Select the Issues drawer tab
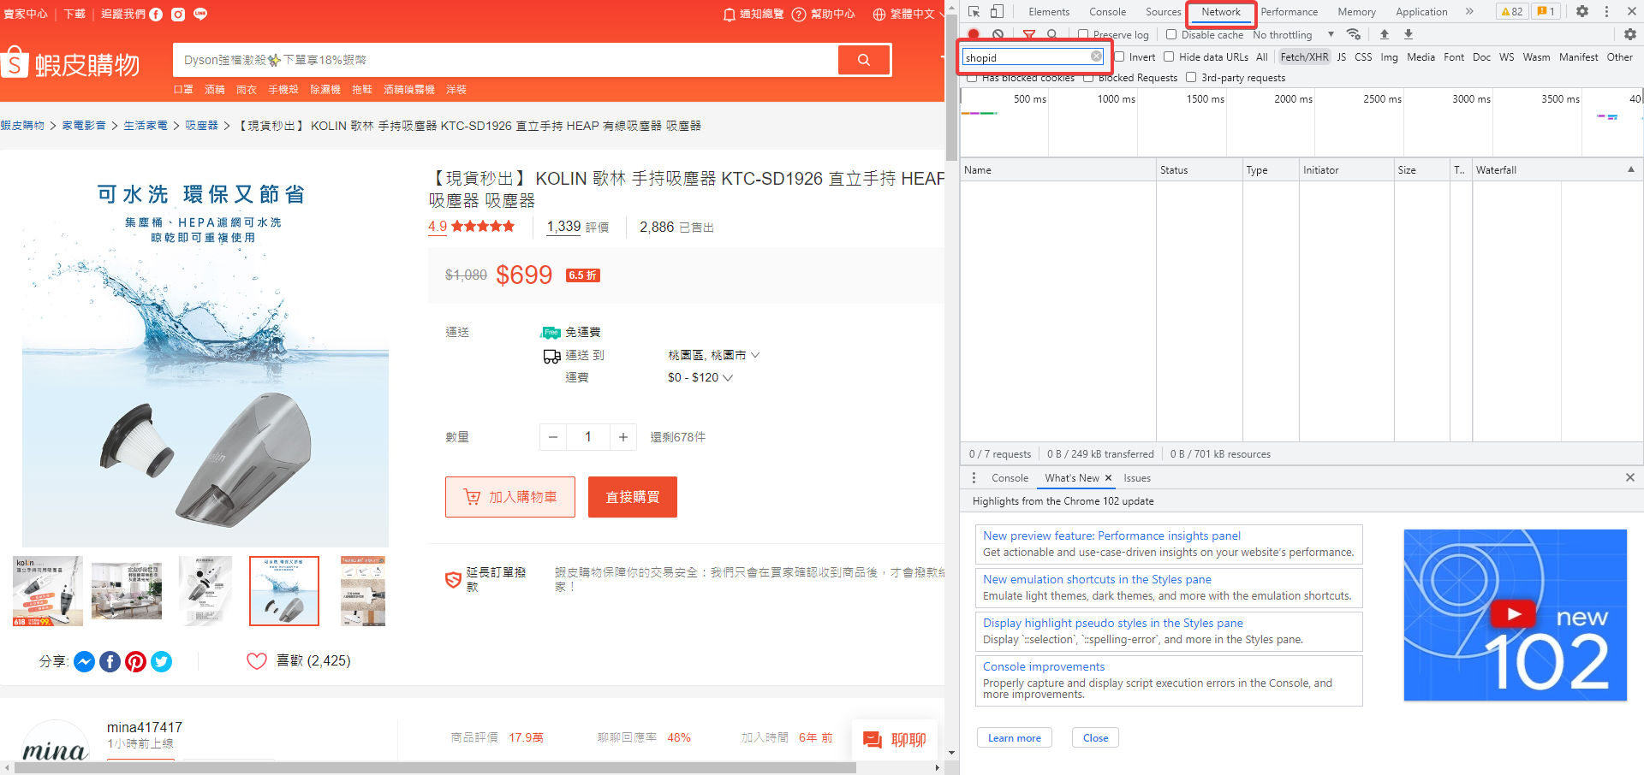1644x775 pixels. coord(1136,478)
